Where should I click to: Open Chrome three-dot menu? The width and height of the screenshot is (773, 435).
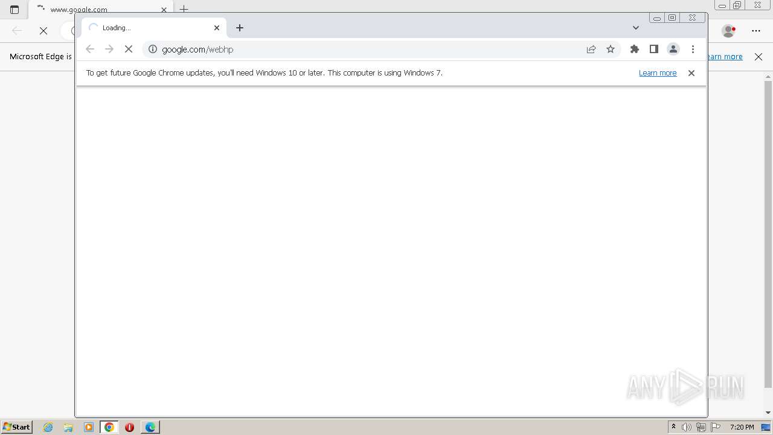[693, 49]
